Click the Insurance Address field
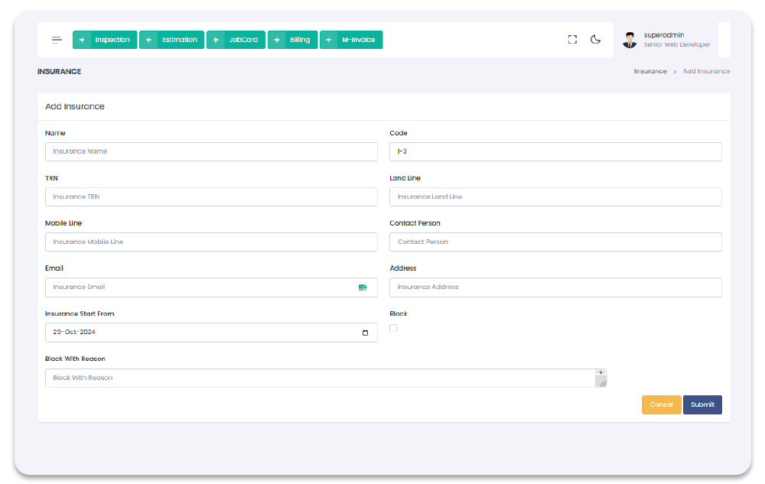 (555, 287)
